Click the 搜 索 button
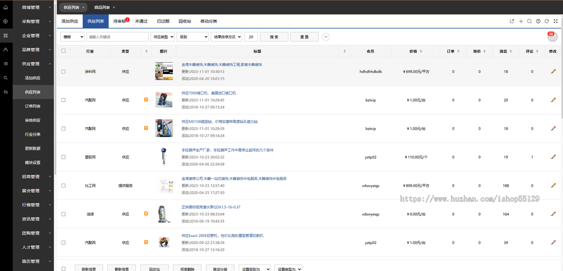The image size is (563, 271). 274,37
